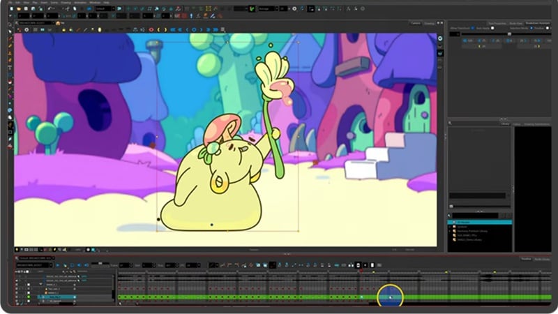Click the Open scene folder icon

tap(19, 8)
